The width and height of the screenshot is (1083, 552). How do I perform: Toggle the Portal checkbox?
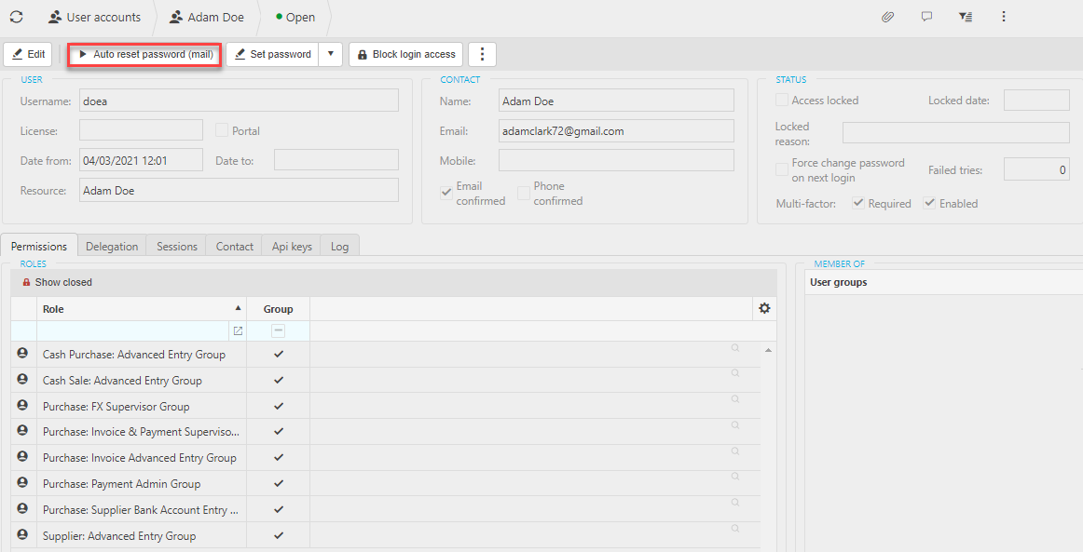[222, 130]
